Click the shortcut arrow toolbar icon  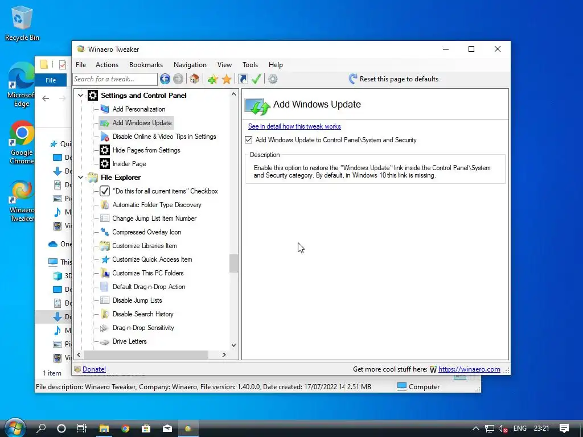[243, 79]
